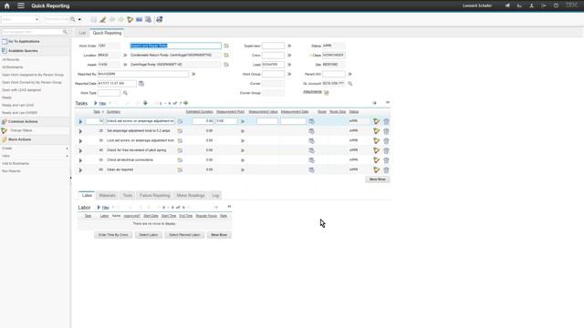
Task: Open measurement date calendar for task 20
Action: (x=311, y=131)
